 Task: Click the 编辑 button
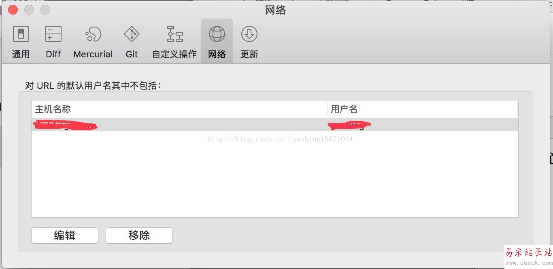coord(65,235)
